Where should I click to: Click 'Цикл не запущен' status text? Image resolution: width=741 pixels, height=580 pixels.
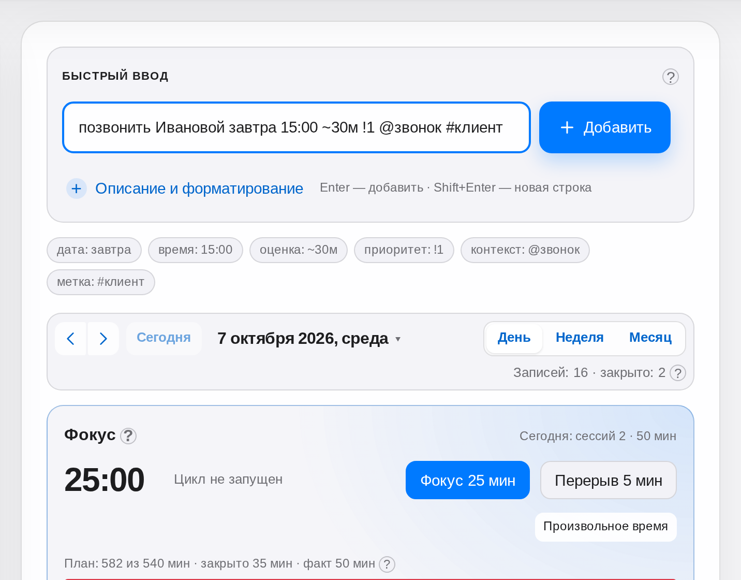click(228, 480)
